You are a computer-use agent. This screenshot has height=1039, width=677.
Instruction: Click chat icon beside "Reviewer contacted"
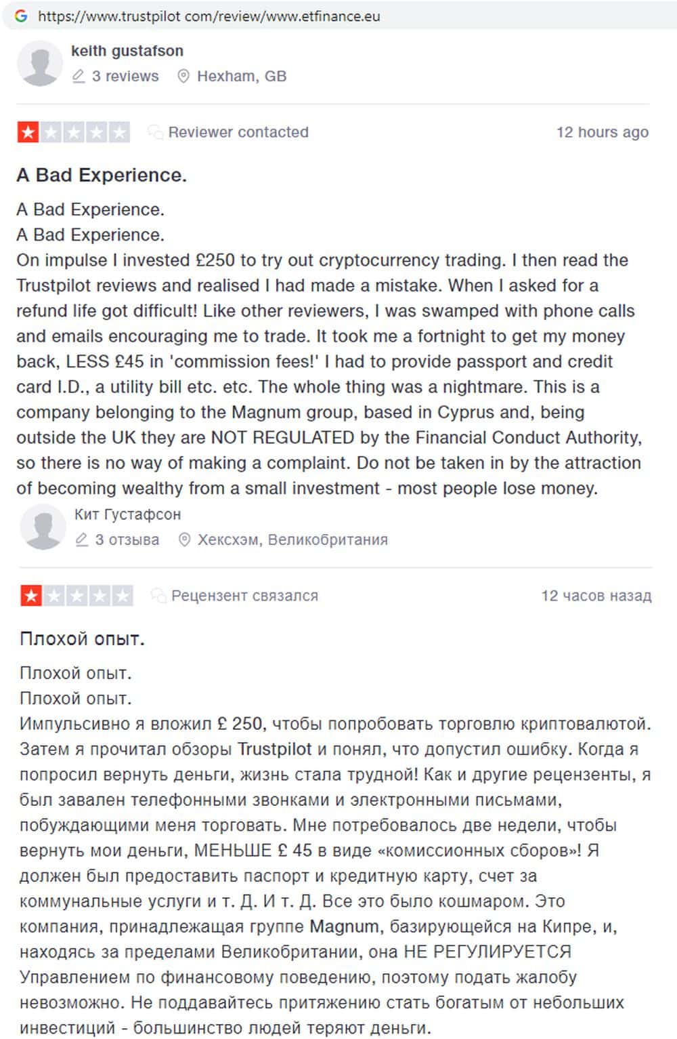click(x=155, y=132)
